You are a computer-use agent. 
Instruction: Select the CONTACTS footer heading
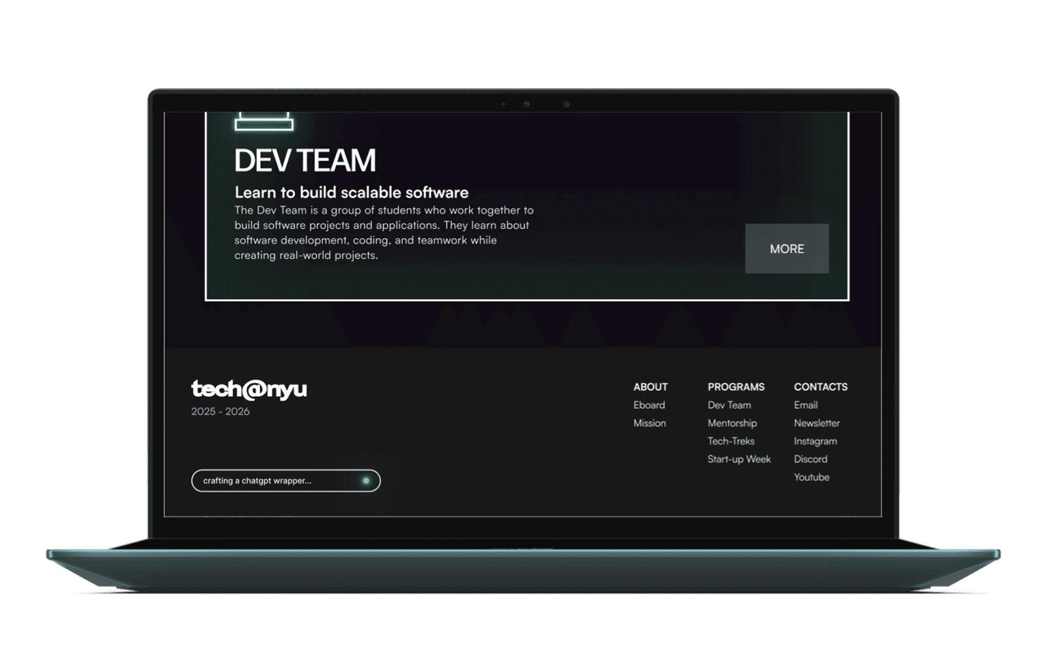[x=821, y=387]
